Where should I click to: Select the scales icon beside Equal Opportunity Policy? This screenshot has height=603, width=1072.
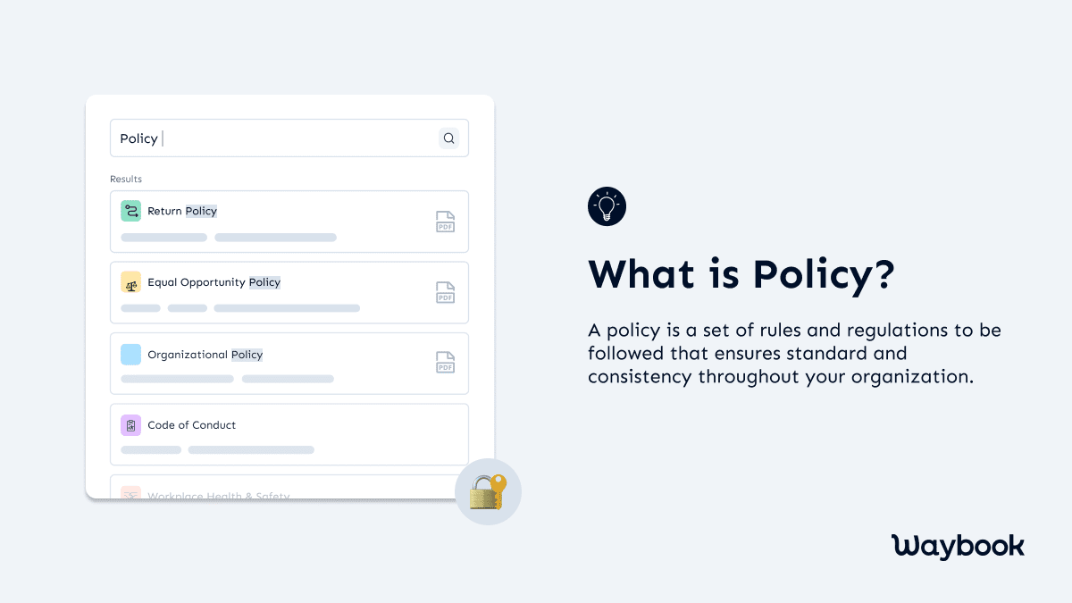pyautogui.click(x=131, y=281)
